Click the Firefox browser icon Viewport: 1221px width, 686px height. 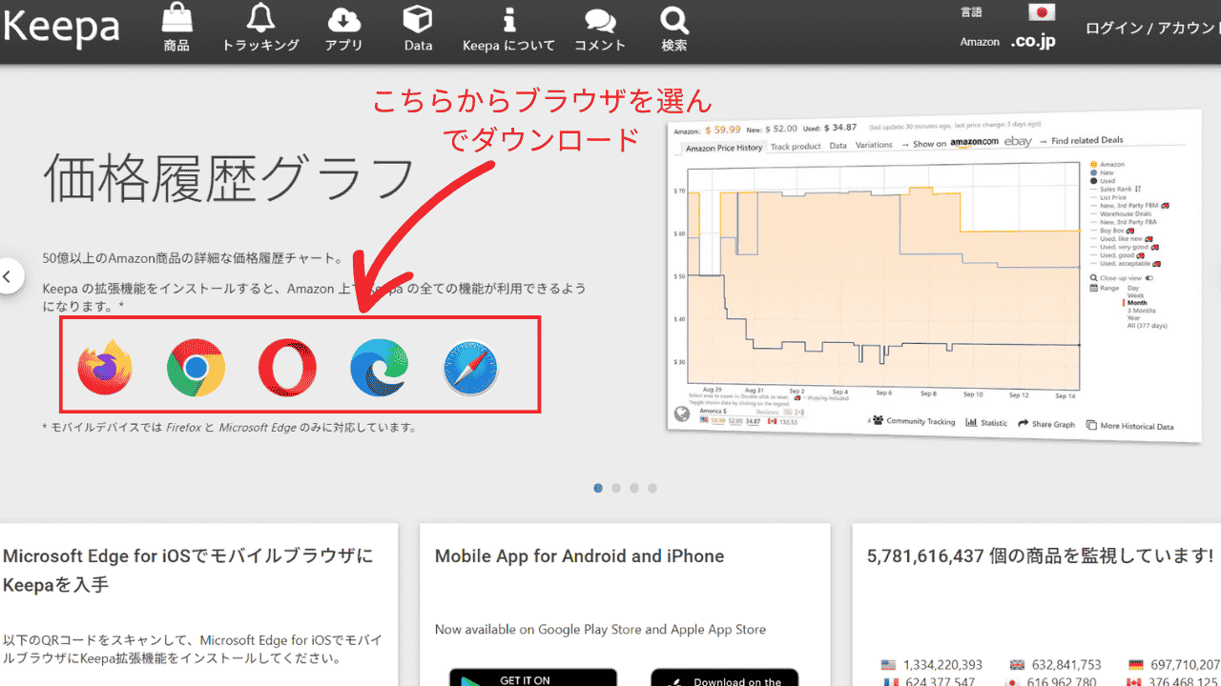coord(105,368)
